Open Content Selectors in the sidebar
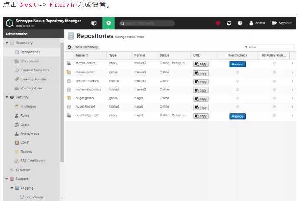Viewport: 306px width, 204px height. 35,70
